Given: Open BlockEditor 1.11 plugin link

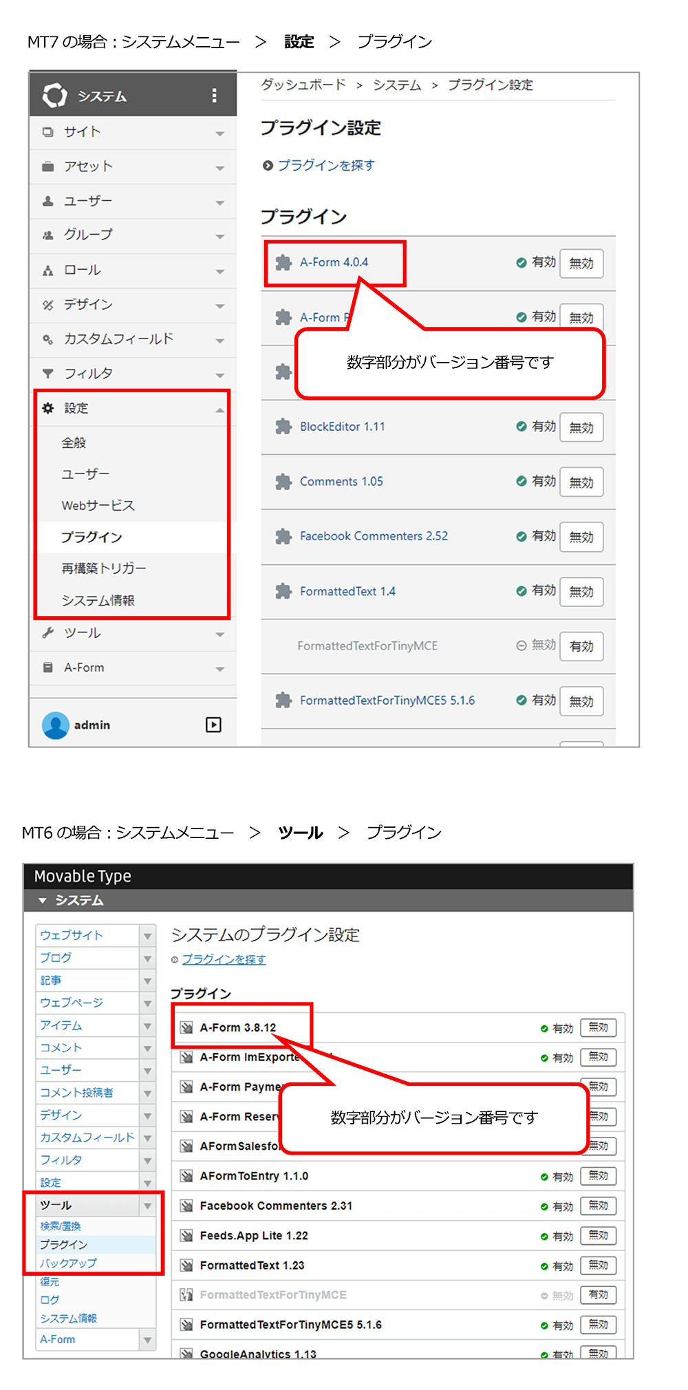Looking at the screenshot, I should coord(343,427).
